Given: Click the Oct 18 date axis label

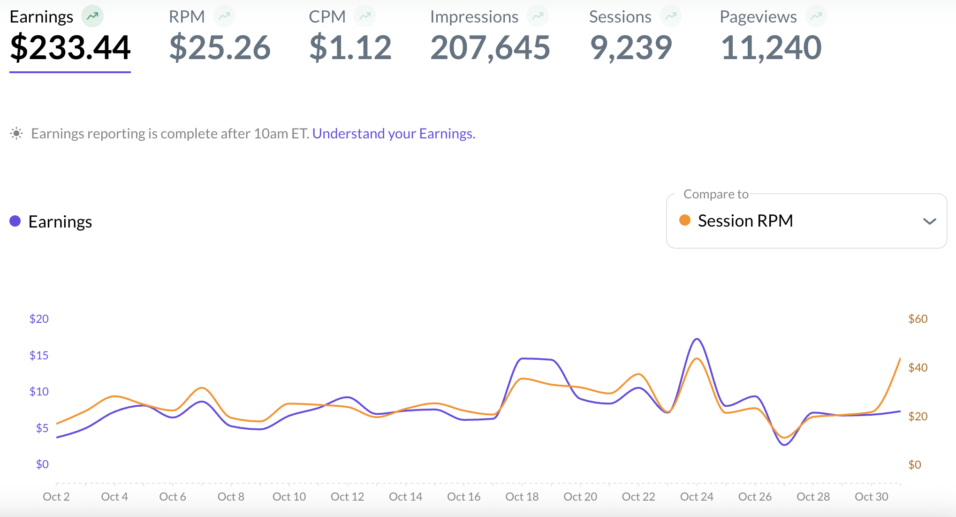Looking at the screenshot, I should tap(522, 497).
